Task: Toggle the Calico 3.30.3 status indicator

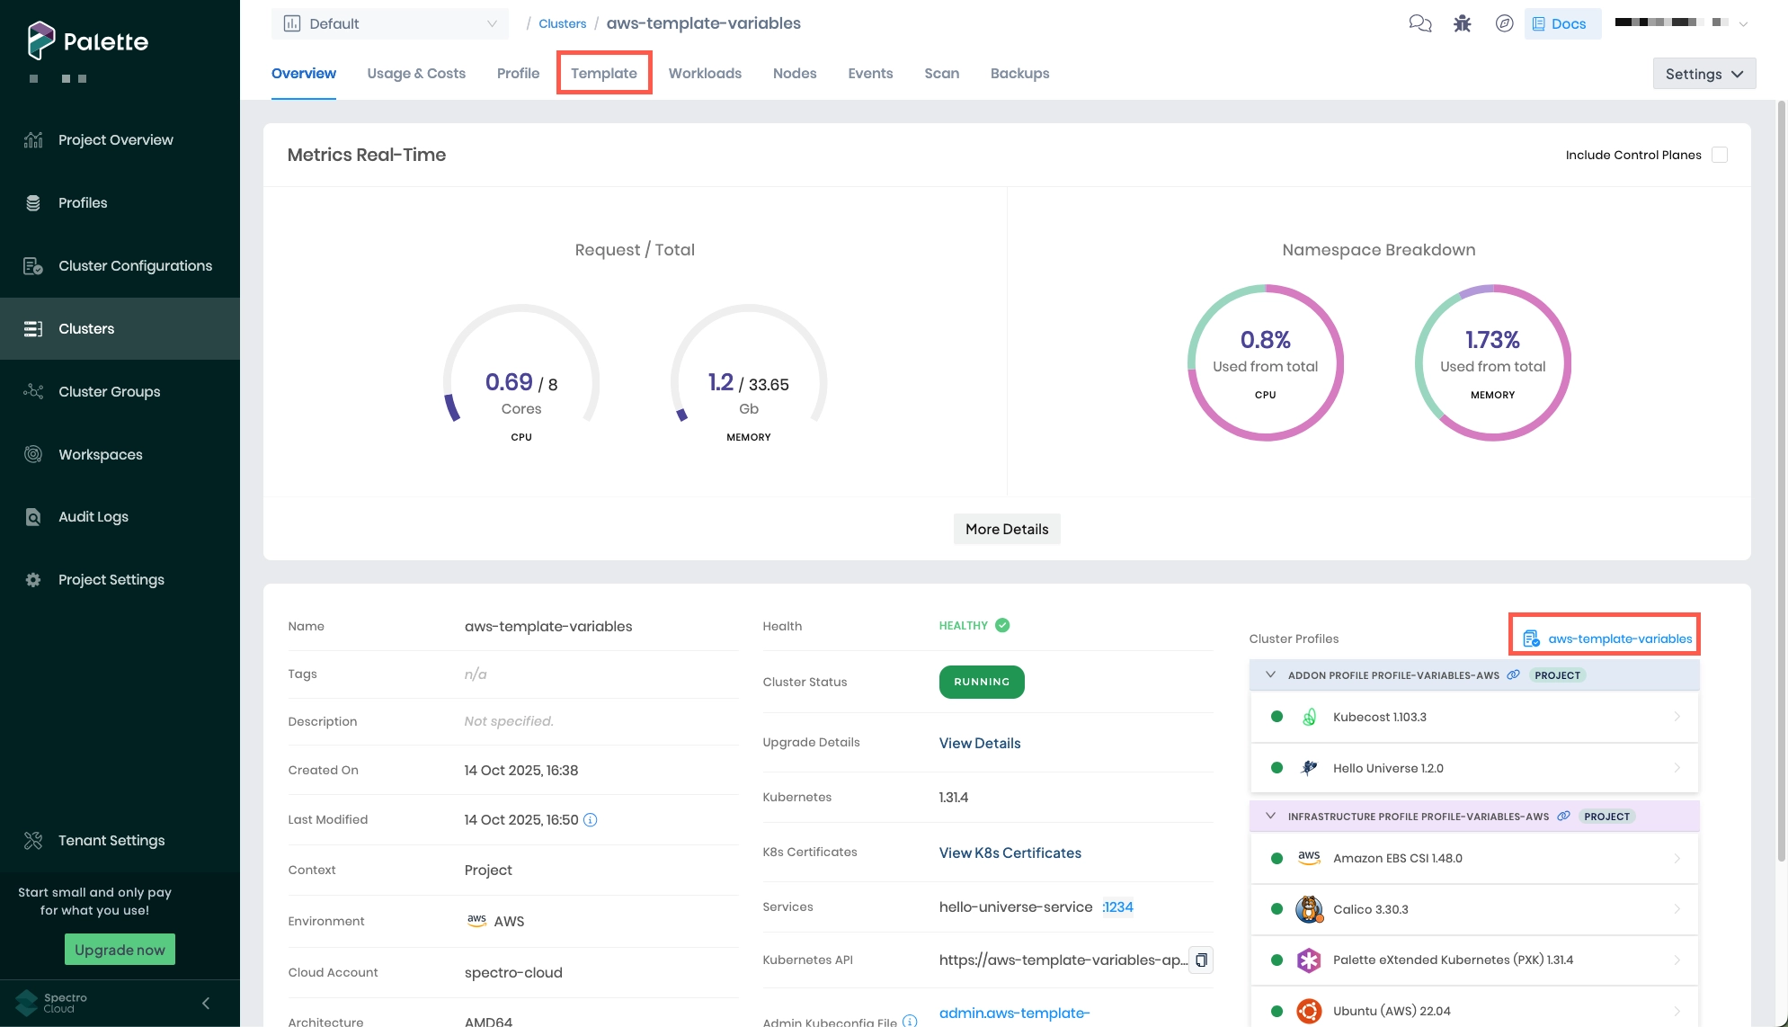Action: tap(1277, 909)
